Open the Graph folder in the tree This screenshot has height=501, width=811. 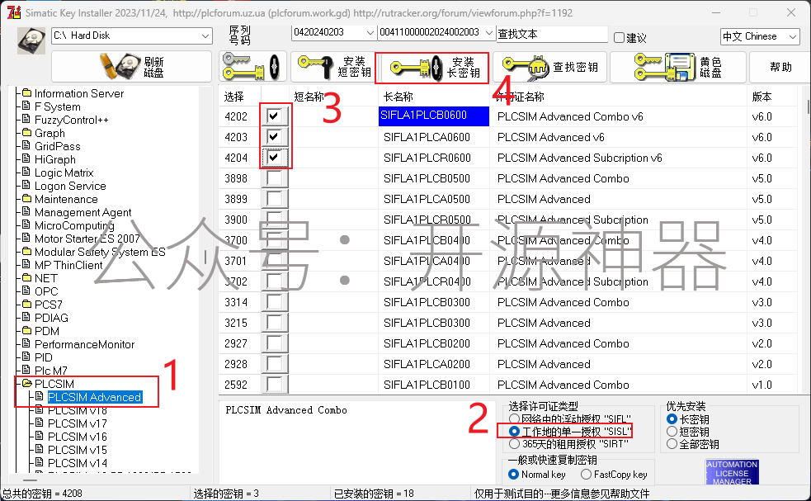50,133
